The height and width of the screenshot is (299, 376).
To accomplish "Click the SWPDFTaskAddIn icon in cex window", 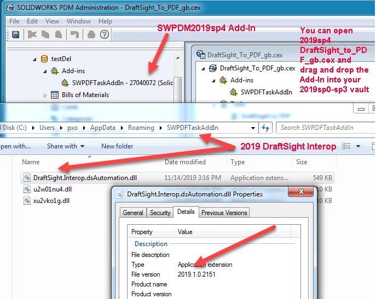I will point(234,92).
